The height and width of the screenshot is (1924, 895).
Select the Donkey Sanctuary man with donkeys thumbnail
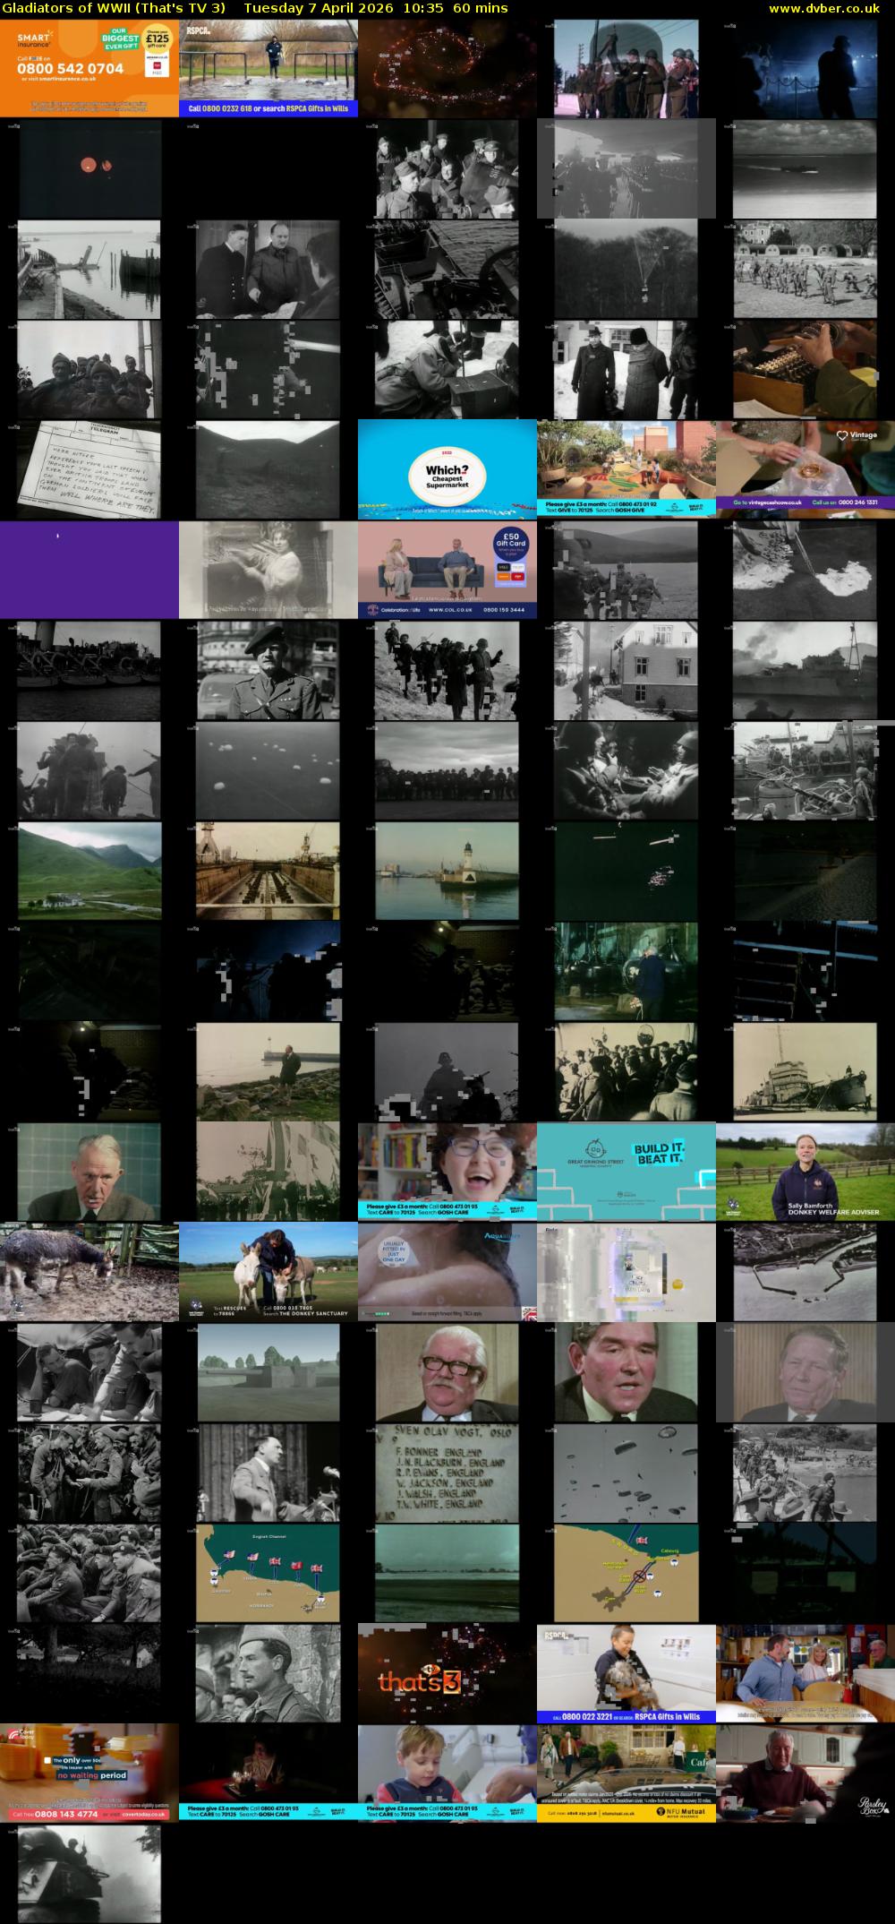pos(268,1271)
